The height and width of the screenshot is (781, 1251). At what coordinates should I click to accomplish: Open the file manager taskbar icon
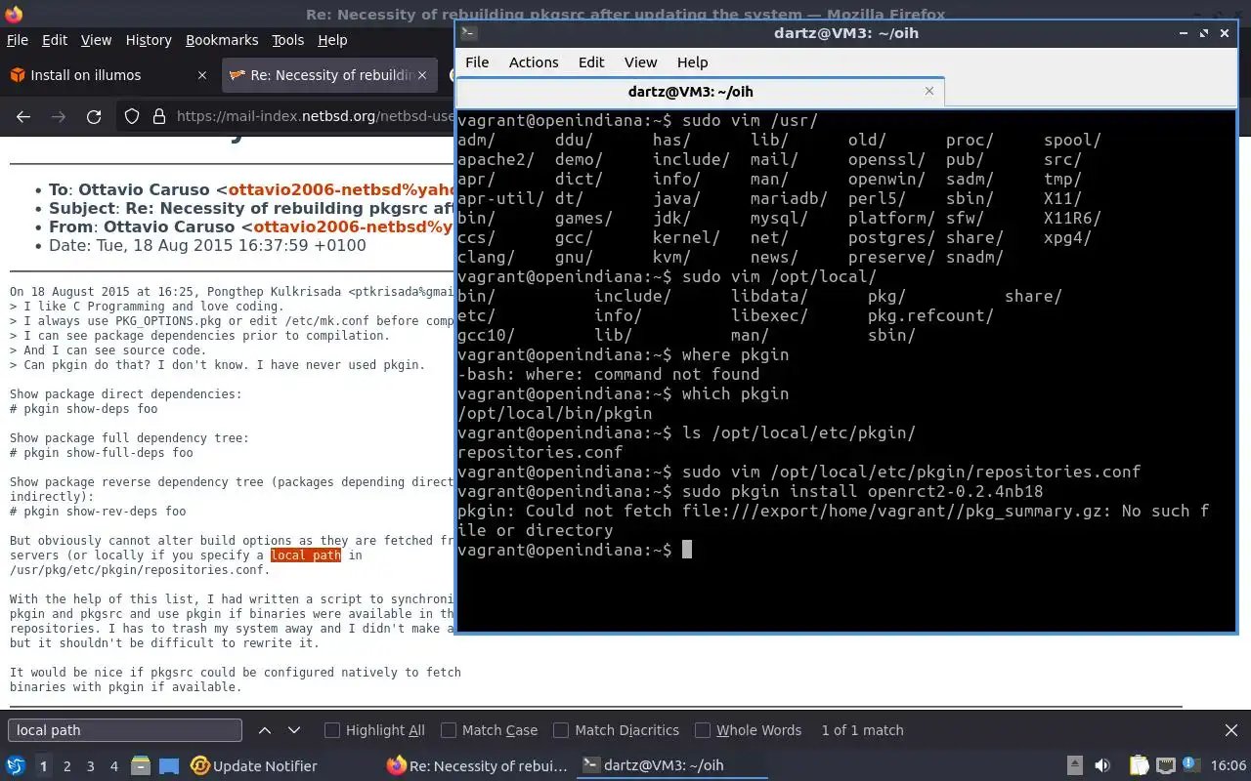pos(141,765)
